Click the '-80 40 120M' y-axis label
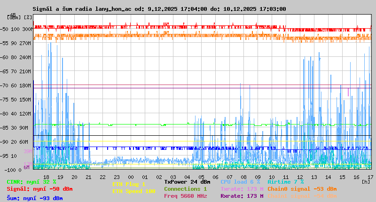This screenshot has height=202, width=376. pos(16,114)
